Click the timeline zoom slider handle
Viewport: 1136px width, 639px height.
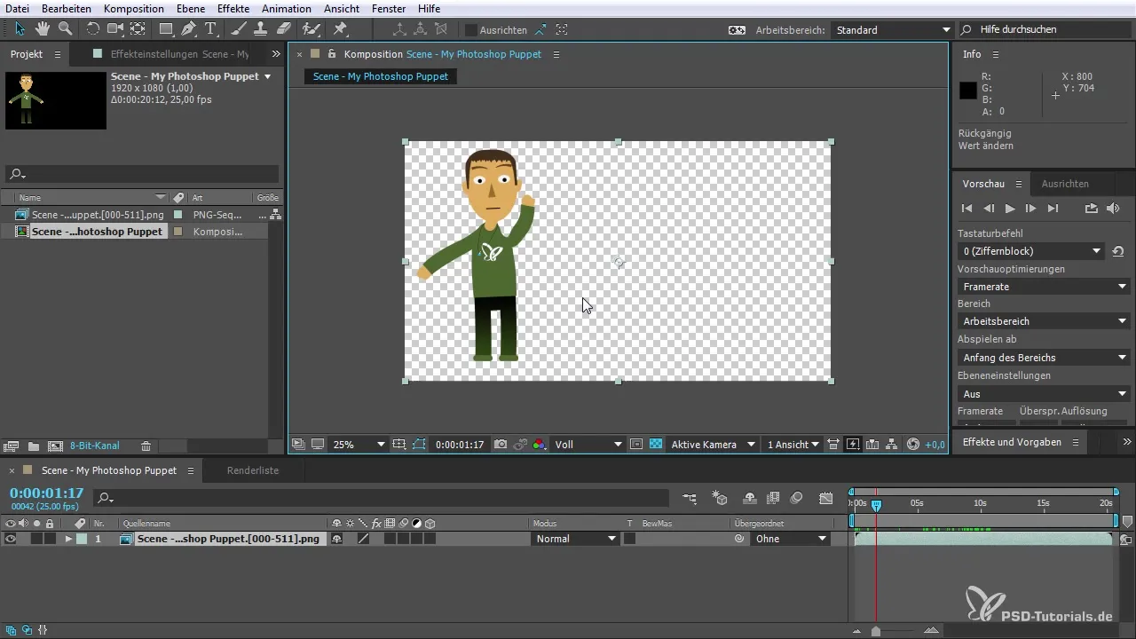coord(876,631)
